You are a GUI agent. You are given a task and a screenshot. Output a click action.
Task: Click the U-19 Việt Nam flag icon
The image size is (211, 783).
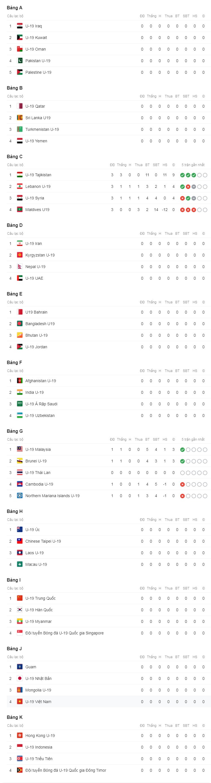pos(20,702)
